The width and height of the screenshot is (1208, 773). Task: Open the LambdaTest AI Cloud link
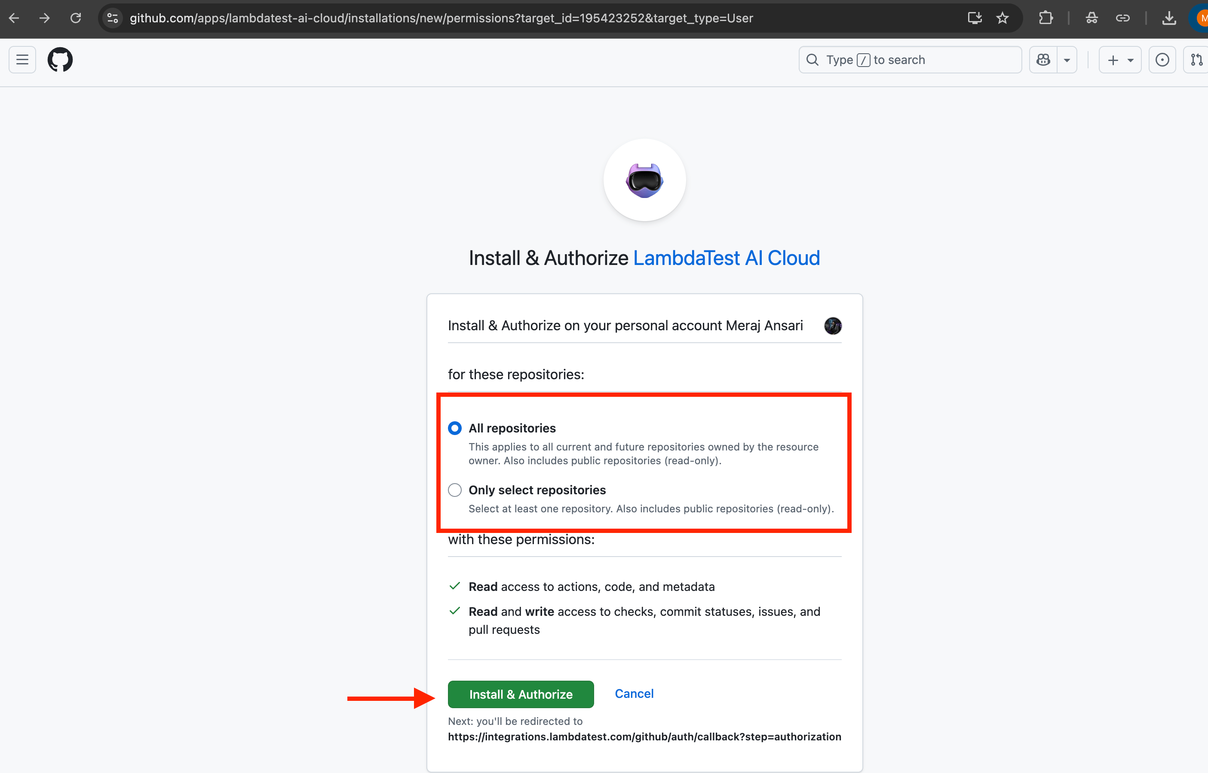(726, 258)
